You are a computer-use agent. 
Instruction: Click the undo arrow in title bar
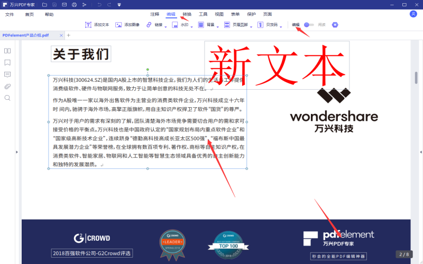click(x=98, y=5)
